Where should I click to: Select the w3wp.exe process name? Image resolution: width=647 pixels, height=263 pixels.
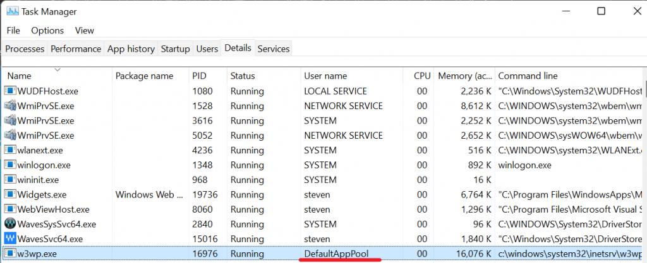(x=37, y=254)
